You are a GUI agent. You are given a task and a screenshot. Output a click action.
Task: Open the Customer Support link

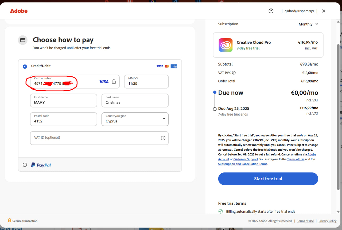(246, 159)
